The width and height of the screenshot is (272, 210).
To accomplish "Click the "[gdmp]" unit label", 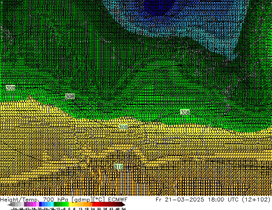I will [82, 200].
